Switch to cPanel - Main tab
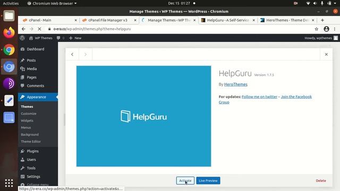This screenshot has height=191, width=340. (49, 20)
